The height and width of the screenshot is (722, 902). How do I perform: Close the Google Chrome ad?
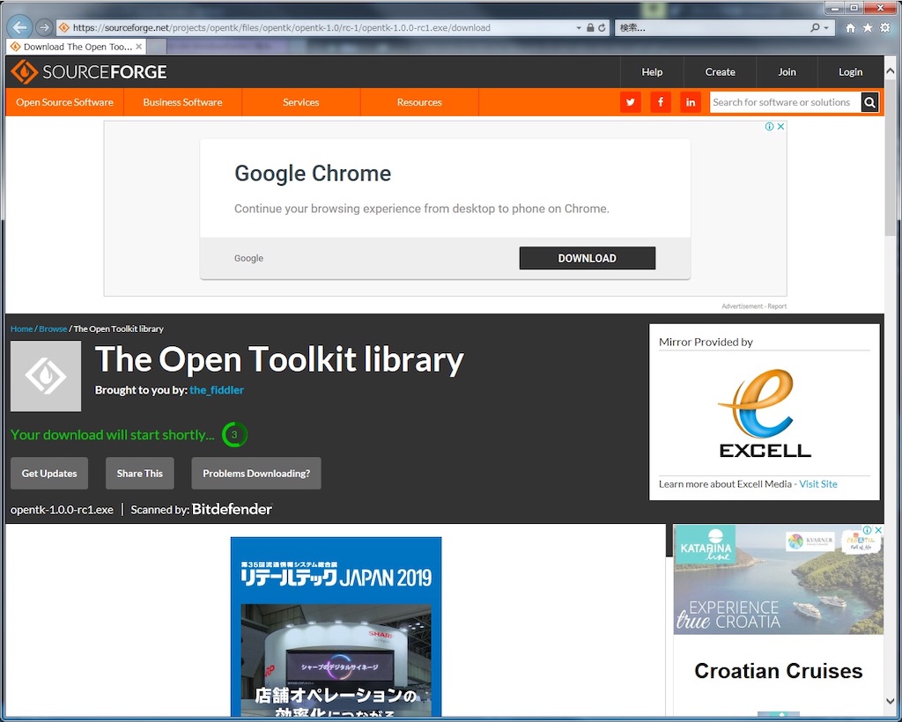tap(780, 127)
